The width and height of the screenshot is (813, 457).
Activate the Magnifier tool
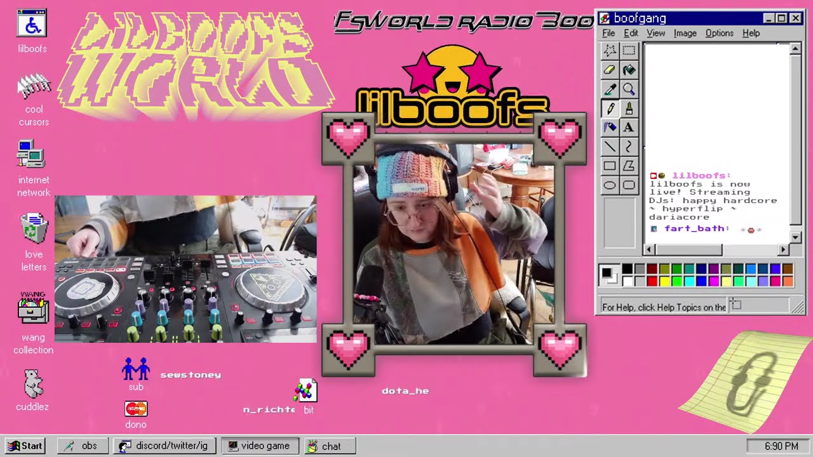629,89
